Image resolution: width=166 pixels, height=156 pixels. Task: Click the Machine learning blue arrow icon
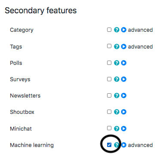[x=123, y=145]
